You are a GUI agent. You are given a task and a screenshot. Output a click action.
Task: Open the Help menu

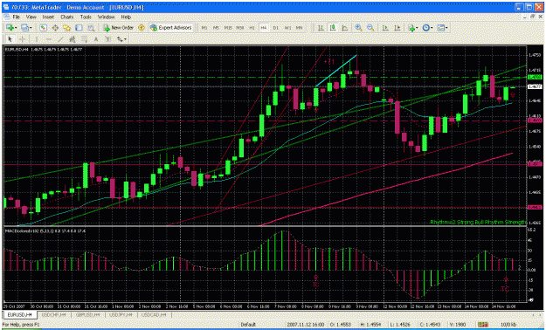pyautogui.click(x=126, y=17)
